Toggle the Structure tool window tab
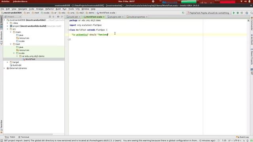 tap(2, 38)
